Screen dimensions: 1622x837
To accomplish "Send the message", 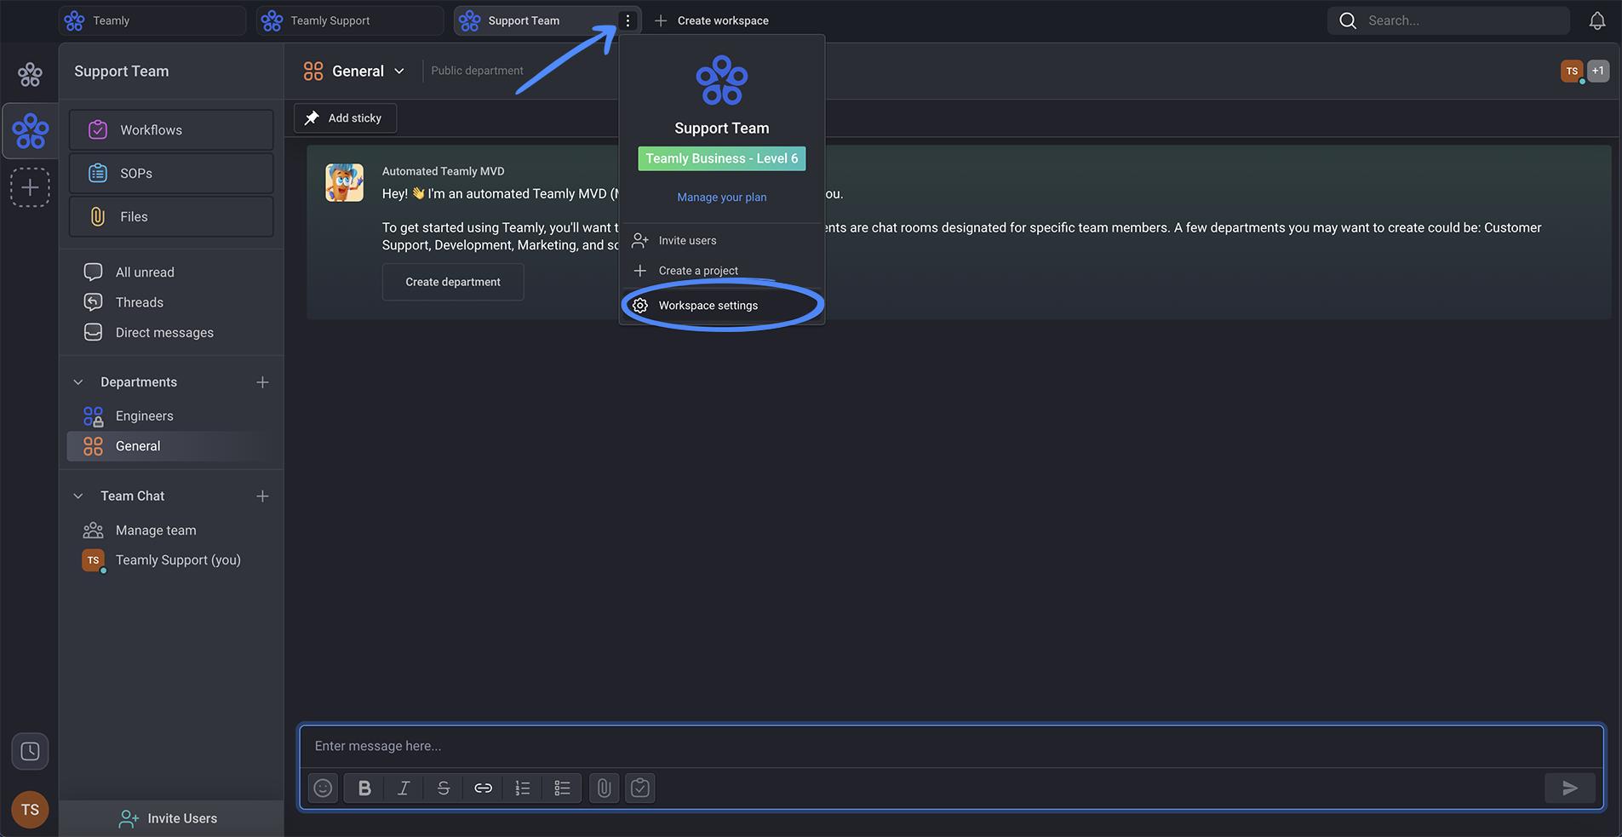I will pos(1570,788).
